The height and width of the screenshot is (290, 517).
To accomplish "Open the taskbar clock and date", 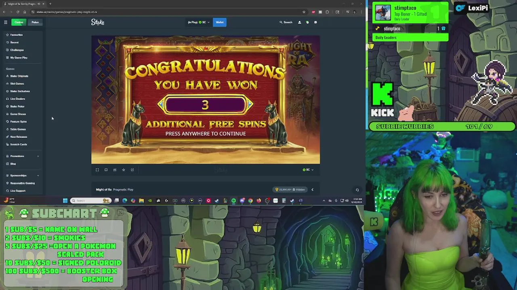I will click(357, 201).
